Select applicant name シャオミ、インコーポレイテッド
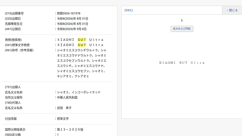The image size is (242, 136). pyautogui.click(x=79, y=92)
